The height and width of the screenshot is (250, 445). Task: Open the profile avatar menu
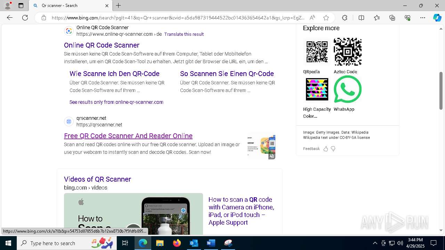coord(8,6)
